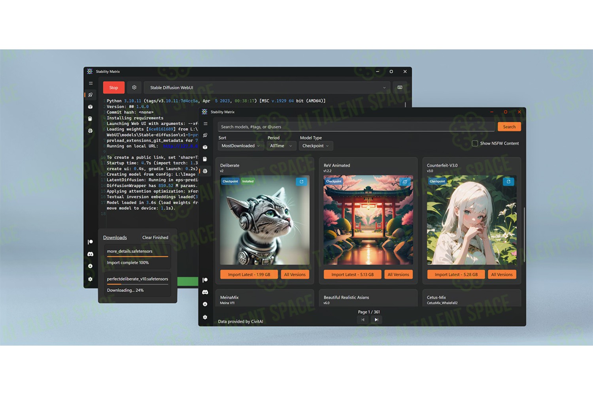Open Settings gear at bottom of back window sidebar
The image size is (593, 395).
(91, 279)
